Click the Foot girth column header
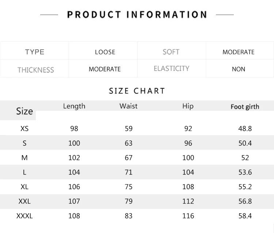This screenshot has width=274, height=233. [245, 107]
